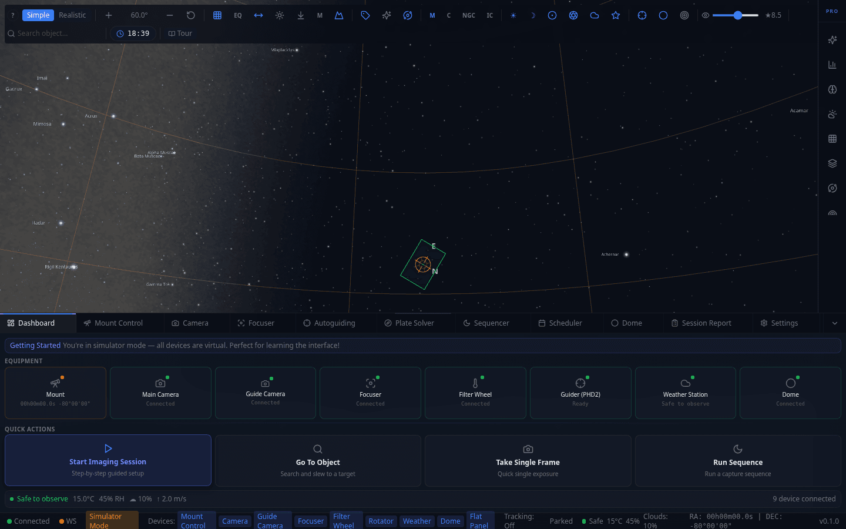Toggle the eye visibility icon
This screenshot has width=846, height=529.
(x=706, y=15)
